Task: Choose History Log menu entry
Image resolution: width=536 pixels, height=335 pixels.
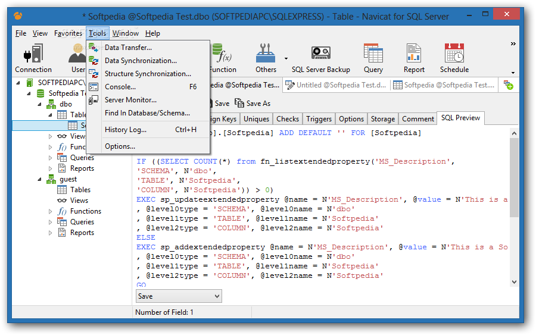Action: [x=147, y=130]
